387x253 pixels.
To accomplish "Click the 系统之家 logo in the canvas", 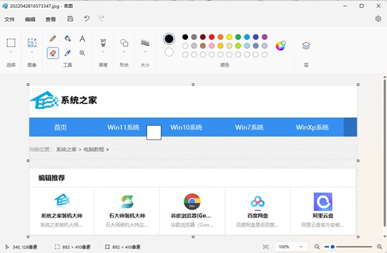I will tap(63, 100).
